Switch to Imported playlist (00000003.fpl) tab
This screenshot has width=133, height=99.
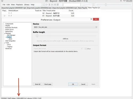tap(65, 8)
